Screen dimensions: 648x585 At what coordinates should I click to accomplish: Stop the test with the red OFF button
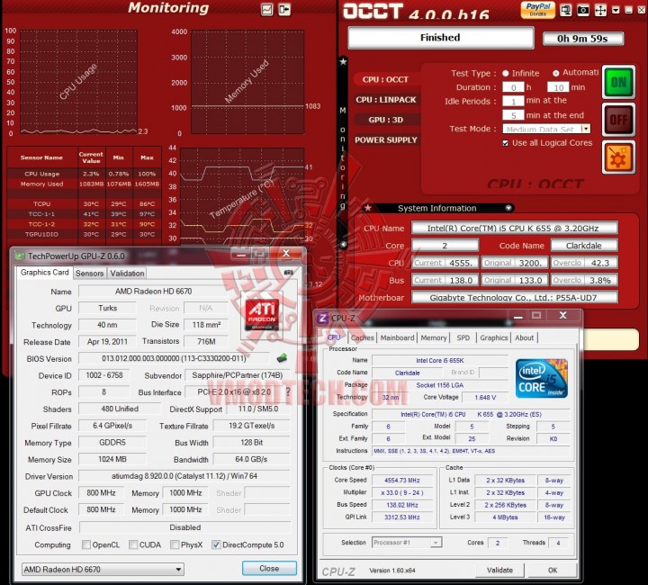[618, 120]
